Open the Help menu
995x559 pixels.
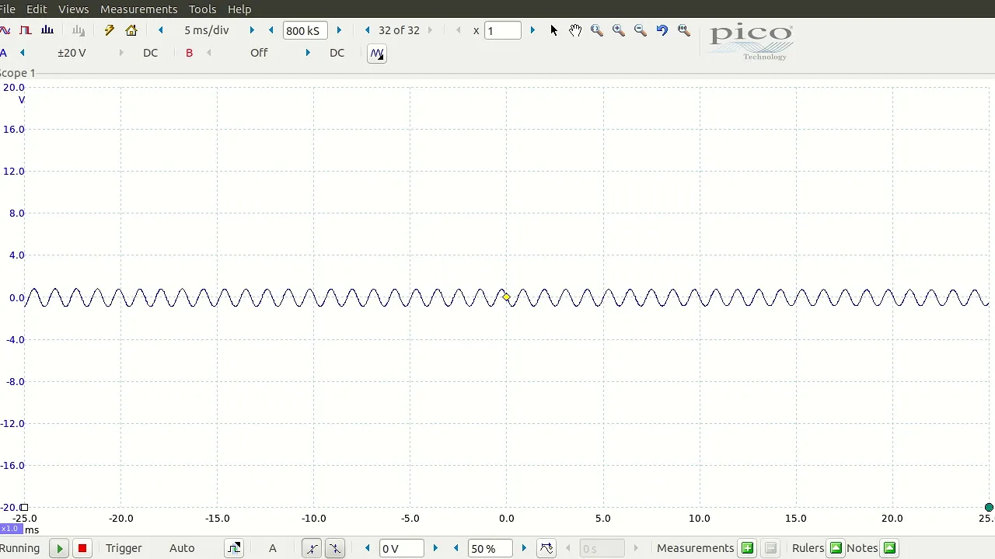coord(239,9)
